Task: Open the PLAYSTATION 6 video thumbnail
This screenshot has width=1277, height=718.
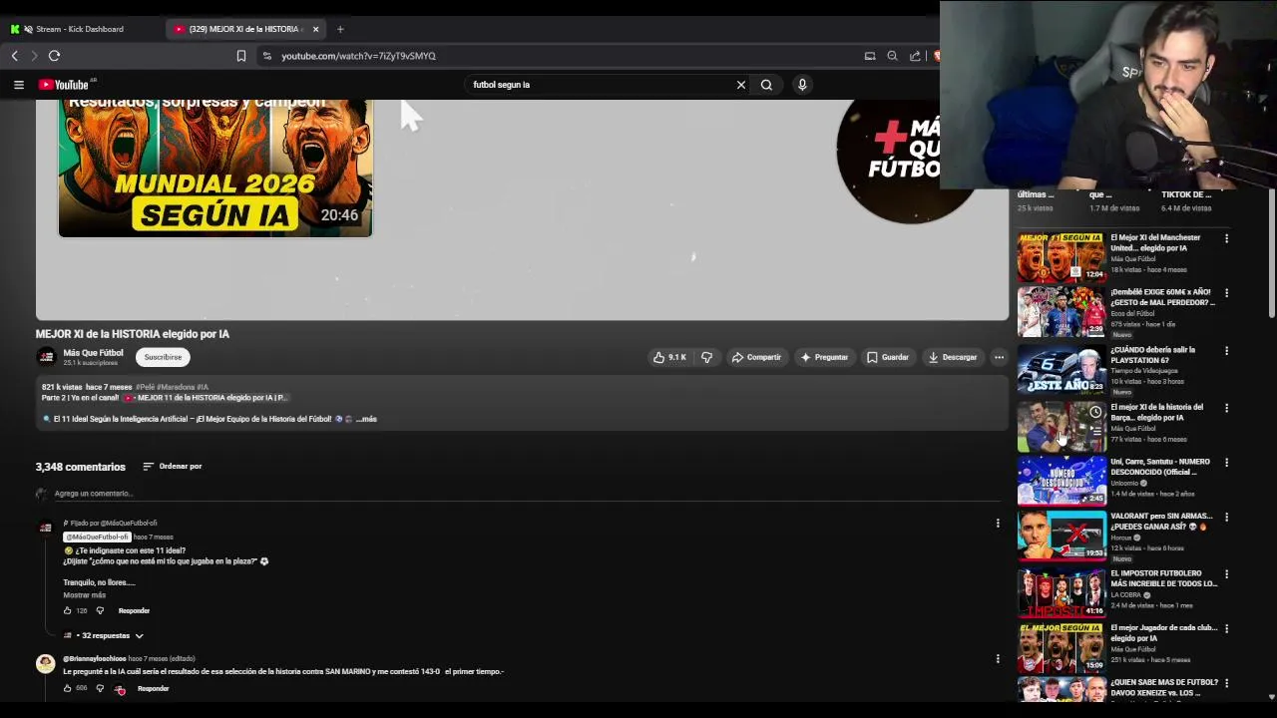Action: (1062, 370)
